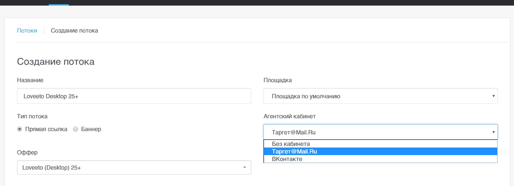The height and width of the screenshot is (186, 514).
Task: Click the Создание потока page heading
Action: pos(56,61)
